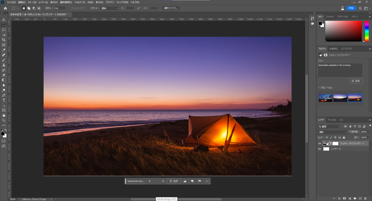
Task: Open the スタイル dropdown in options bar
Action: pos(109,8)
